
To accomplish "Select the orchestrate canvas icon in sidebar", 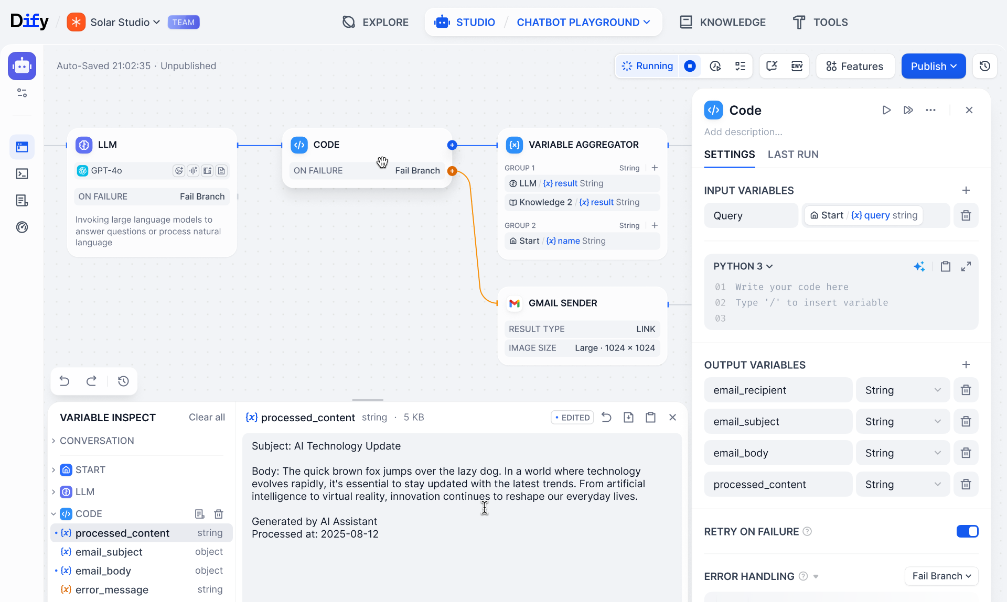I will pos(22,147).
